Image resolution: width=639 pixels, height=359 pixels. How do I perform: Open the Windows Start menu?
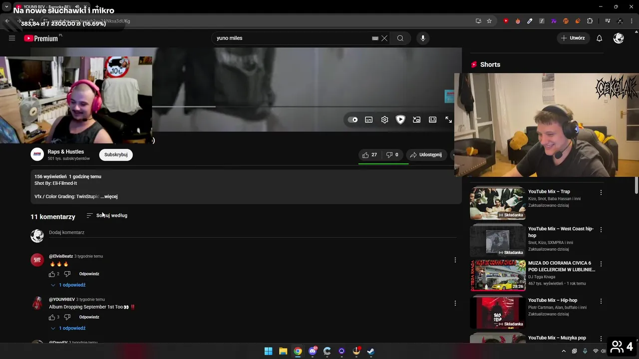[x=268, y=351]
